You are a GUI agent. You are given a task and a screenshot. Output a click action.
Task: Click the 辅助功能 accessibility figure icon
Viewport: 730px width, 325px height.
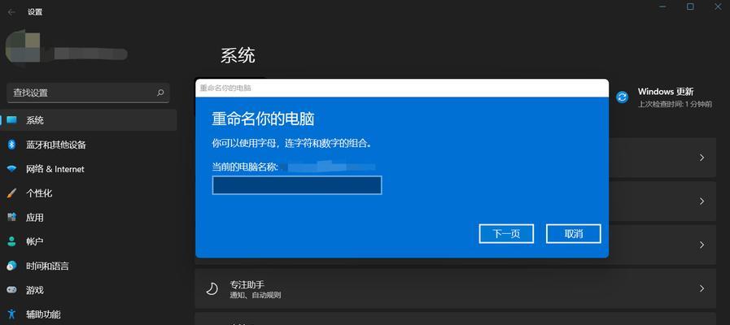11,314
